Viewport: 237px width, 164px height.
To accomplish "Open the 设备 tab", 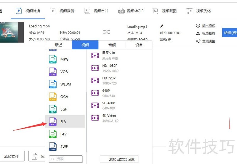I will (x=139, y=45).
